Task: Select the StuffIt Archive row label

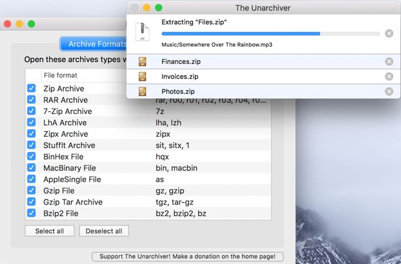Action: pos(69,145)
